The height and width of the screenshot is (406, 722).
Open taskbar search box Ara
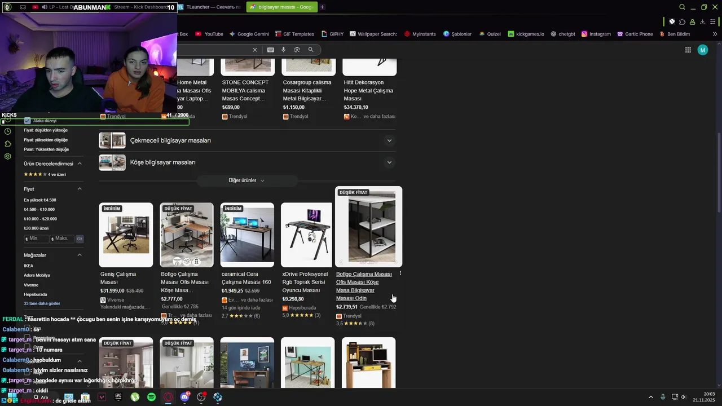point(41,397)
